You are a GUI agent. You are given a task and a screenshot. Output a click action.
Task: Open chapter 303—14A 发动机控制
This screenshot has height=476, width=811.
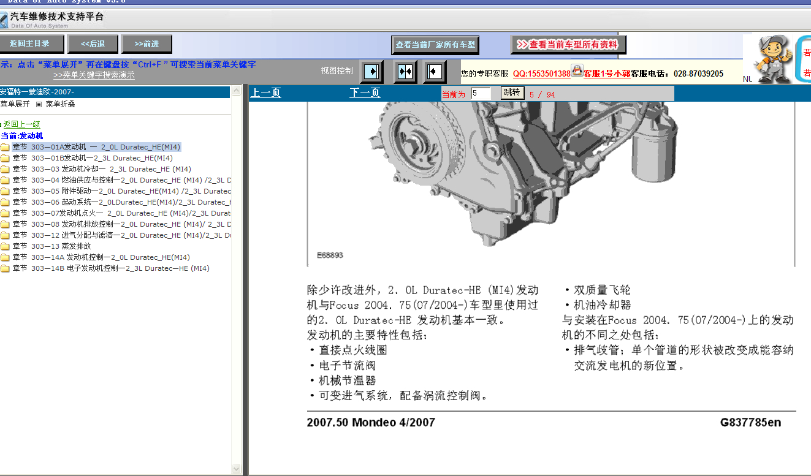[x=101, y=257]
